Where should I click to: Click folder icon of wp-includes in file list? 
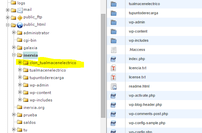pyautogui.click(x=114, y=40)
